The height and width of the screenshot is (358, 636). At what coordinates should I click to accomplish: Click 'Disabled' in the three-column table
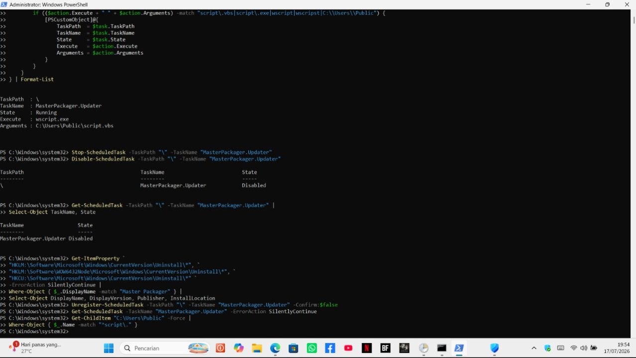[254, 185]
